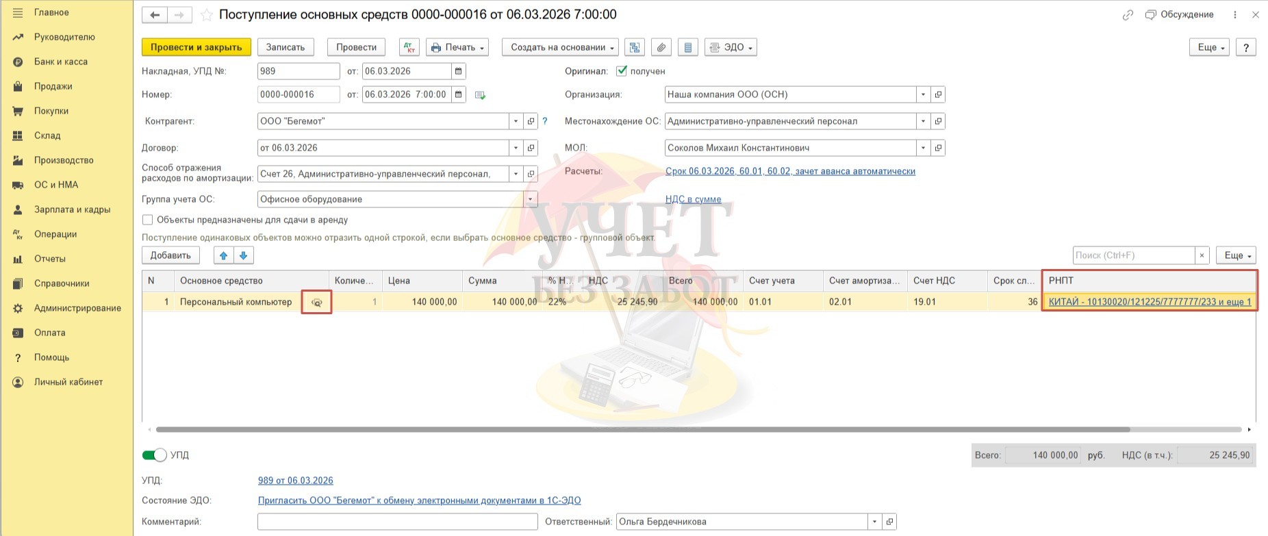Open the НДС в сумме link

(x=693, y=199)
